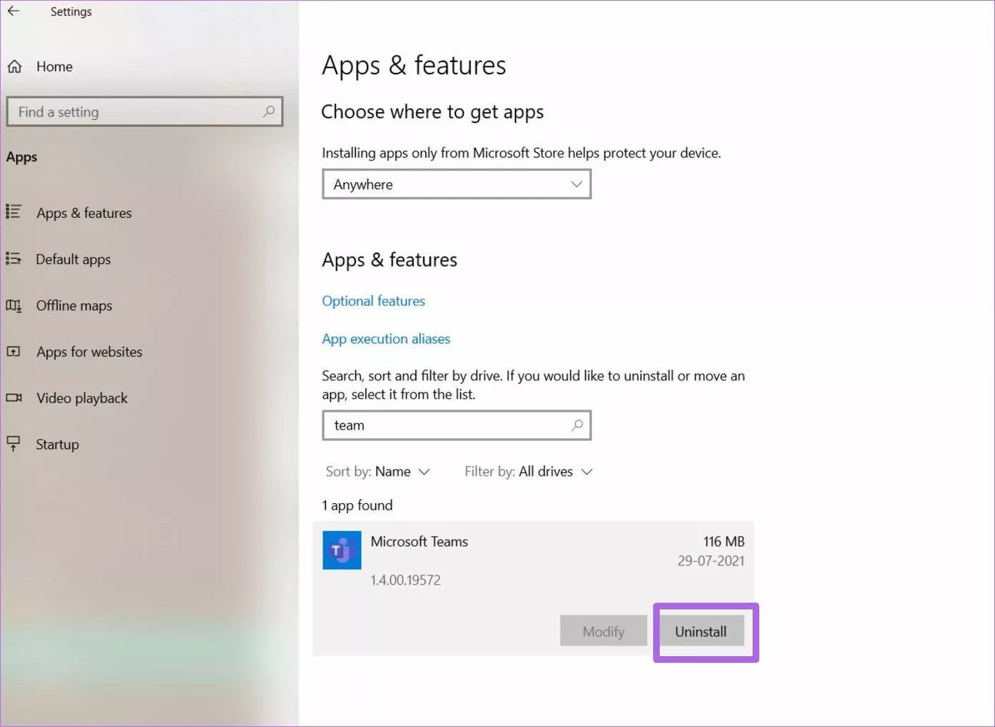995x727 pixels.
Task: Open Video playback settings page
Action: 82,398
